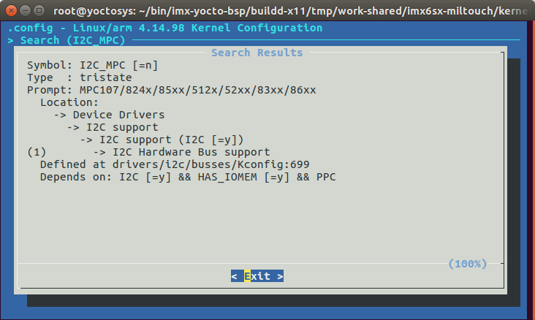
Task: Select the Exit button in search results
Action: tap(257, 276)
